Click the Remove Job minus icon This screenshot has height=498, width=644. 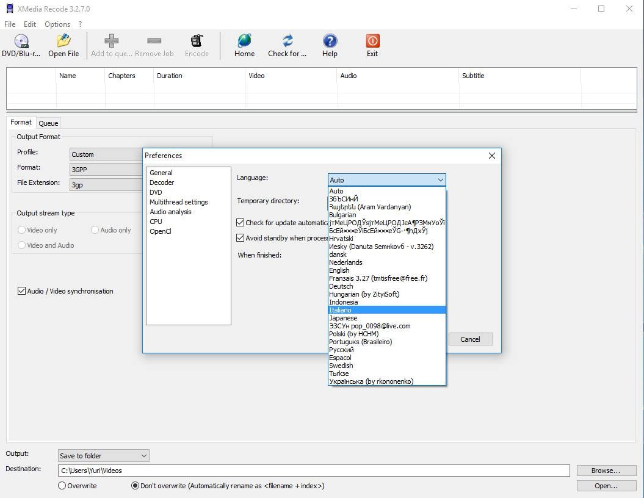point(154,41)
